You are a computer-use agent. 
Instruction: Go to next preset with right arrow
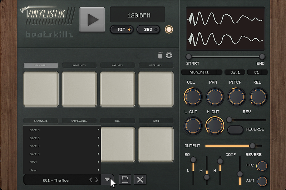[96, 180]
